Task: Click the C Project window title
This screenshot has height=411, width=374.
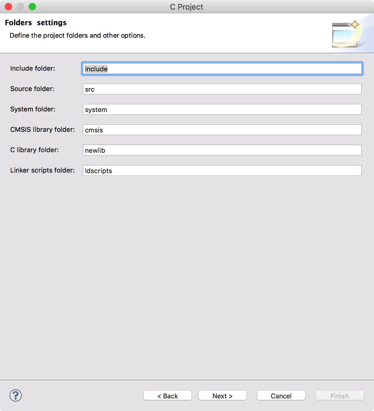Action: pos(187,7)
